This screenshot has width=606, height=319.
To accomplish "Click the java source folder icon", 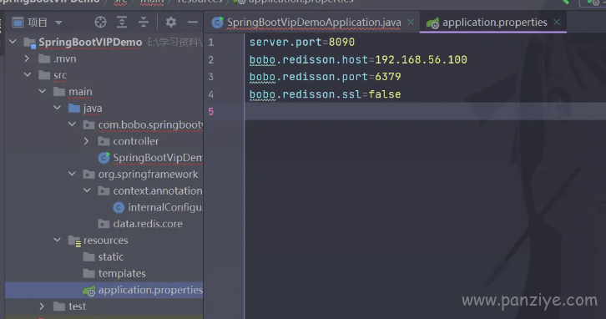I will (73, 108).
